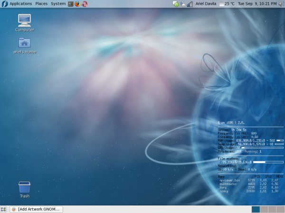
Task: Select the ariel's Home folder icon
Action: point(25,45)
